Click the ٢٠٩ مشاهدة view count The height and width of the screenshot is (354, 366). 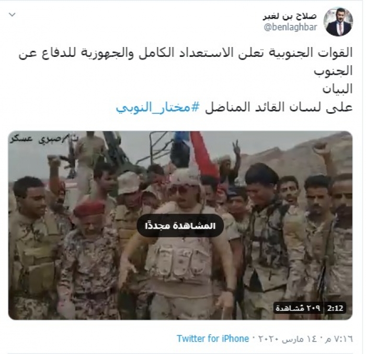298,308
